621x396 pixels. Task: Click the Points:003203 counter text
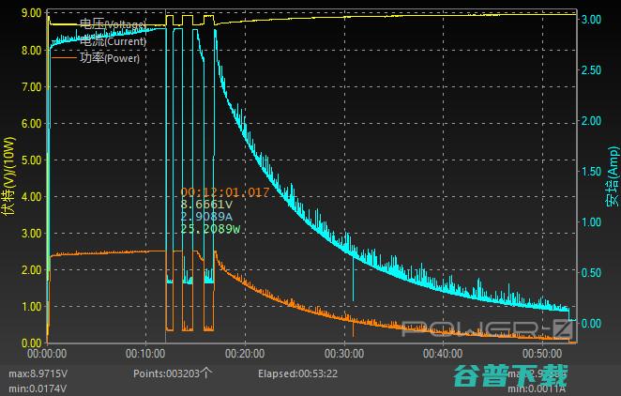point(173,373)
